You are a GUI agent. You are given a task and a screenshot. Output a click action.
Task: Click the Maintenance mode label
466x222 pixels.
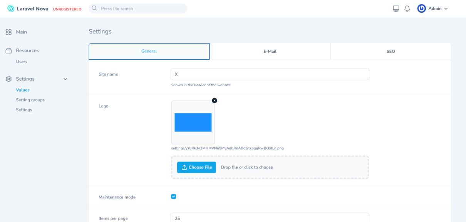(x=117, y=197)
